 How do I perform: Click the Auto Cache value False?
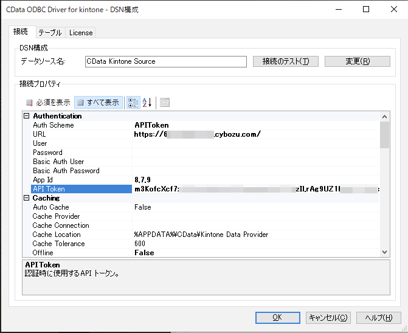coord(143,207)
